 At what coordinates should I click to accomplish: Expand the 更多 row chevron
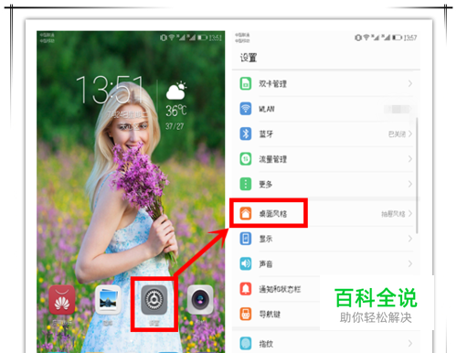tap(410, 184)
